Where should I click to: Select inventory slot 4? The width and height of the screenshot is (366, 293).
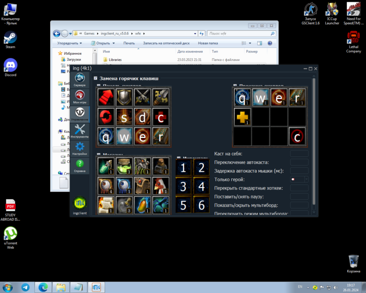tap(202, 186)
